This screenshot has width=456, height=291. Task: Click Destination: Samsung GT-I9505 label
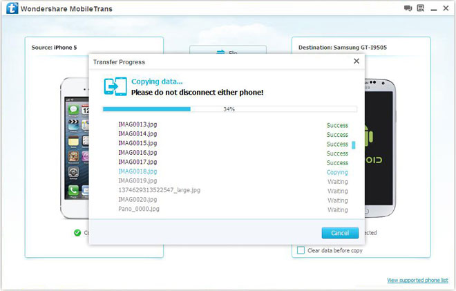[343, 48]
